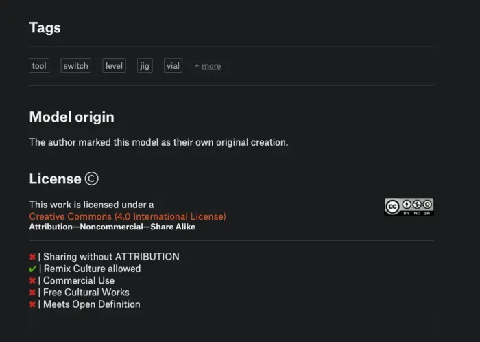The width and height of the screenshot is (480, 342).
Task: Click green checkmark beside Remix Culture allowed
Action: (x=32, y=269)
